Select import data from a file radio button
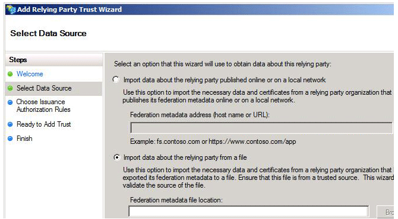Image resolution: width=398 pixels, height=219 pixels. click(x=117, y=157)
